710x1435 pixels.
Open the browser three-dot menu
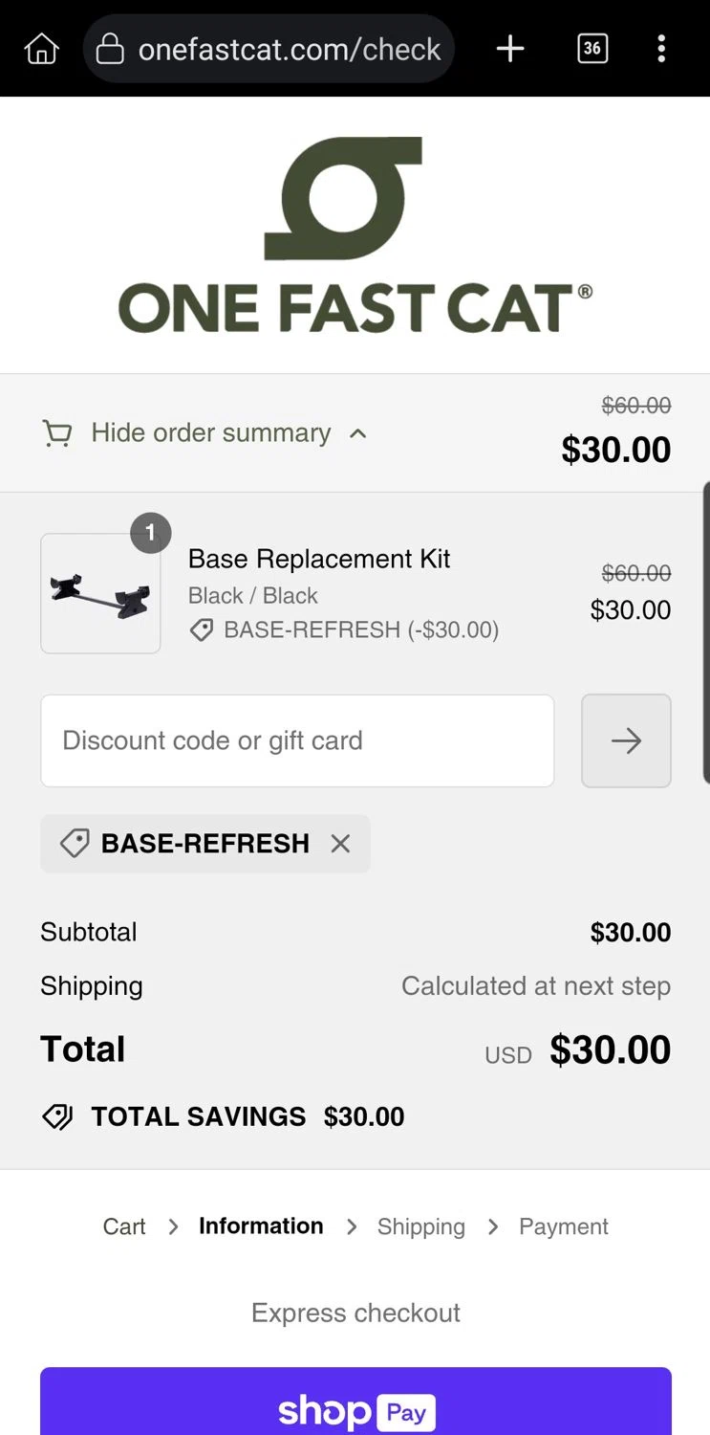pos(661,49)
